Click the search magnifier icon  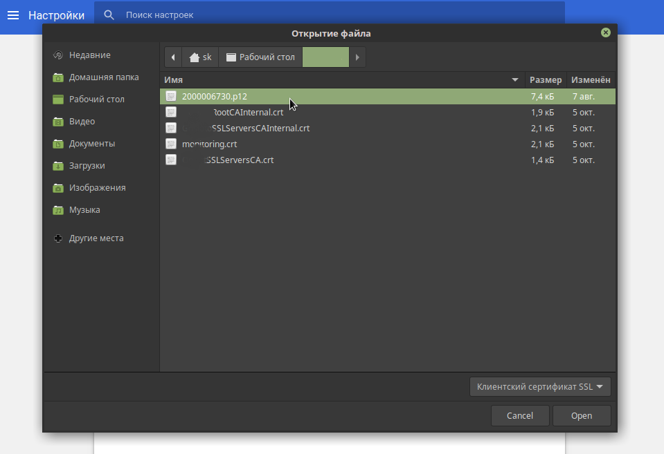108,15
